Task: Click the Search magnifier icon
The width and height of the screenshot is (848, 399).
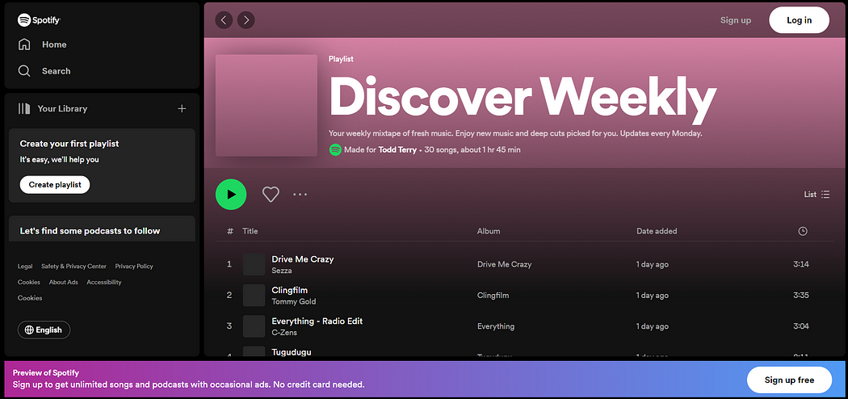Action: [x=24, y=71]
